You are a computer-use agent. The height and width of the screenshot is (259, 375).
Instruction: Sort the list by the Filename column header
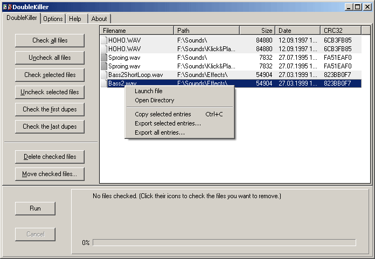137,31
